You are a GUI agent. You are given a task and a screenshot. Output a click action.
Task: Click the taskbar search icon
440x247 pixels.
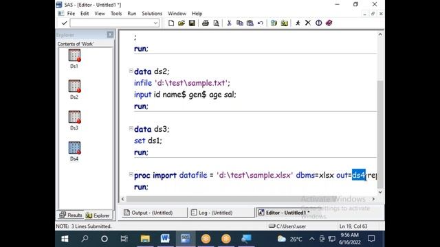point(85,239)
